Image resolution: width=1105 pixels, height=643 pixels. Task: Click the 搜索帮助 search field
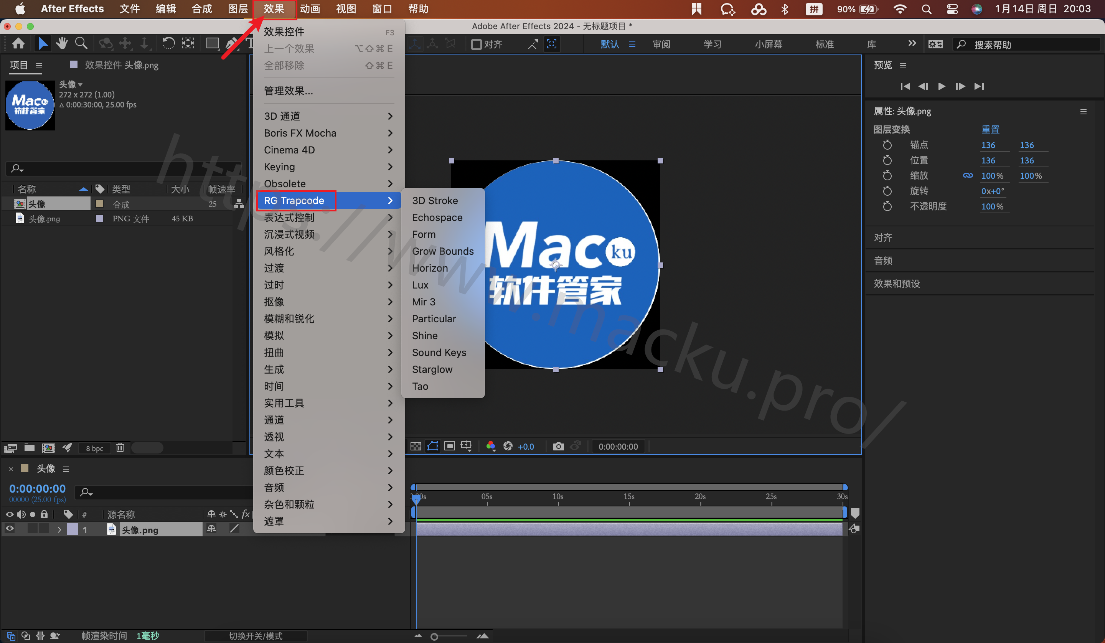point(1026,45)
